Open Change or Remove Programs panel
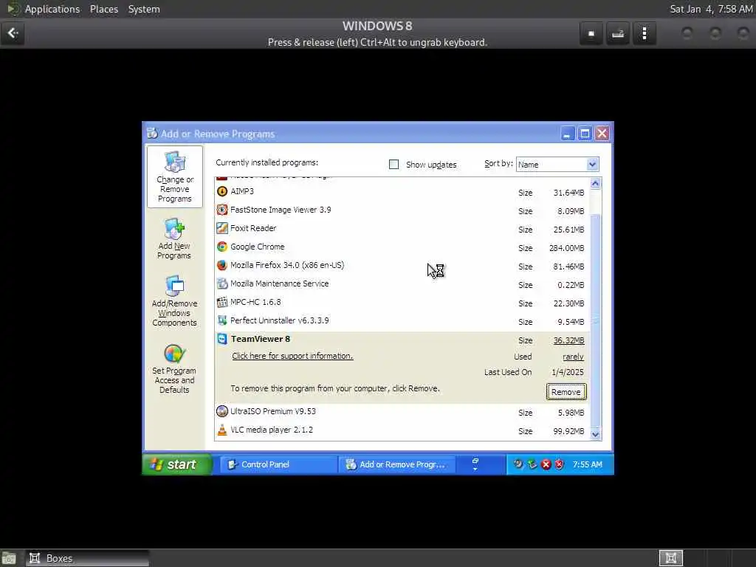Viewport: 756px width, 567px height. pyautogui.click(x=174, y=177)
